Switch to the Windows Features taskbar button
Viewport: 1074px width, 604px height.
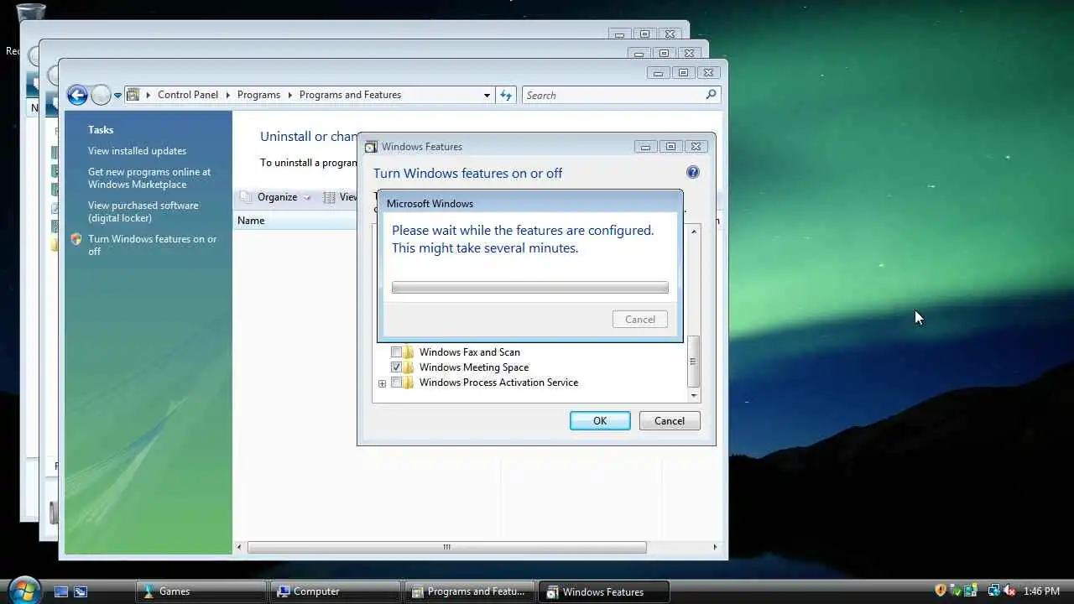(x=602, y=591)
